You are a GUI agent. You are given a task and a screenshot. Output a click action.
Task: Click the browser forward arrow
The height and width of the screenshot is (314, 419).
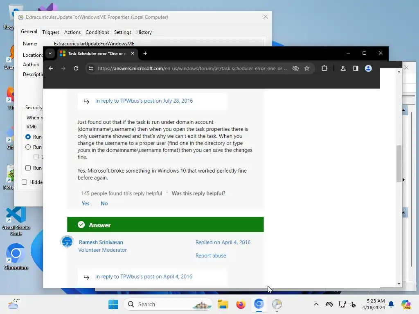[x=63, y=68]
